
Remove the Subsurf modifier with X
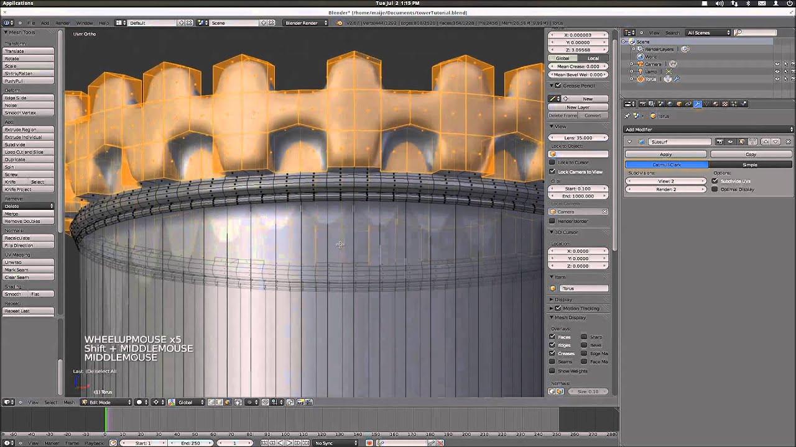(788, 142)
